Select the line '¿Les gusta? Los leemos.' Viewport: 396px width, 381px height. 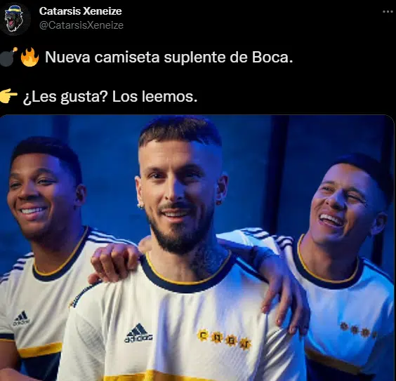pyautogui.click(x=110, y=96)
